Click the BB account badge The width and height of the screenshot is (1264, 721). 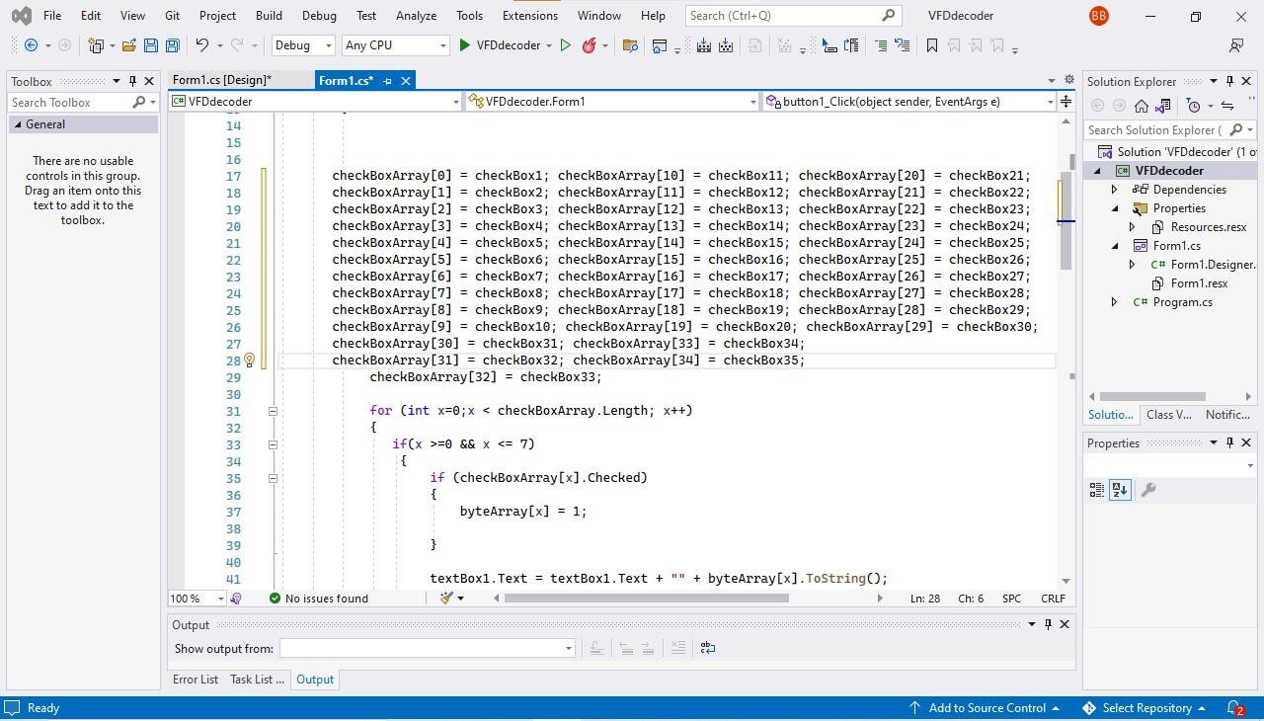1098,16
